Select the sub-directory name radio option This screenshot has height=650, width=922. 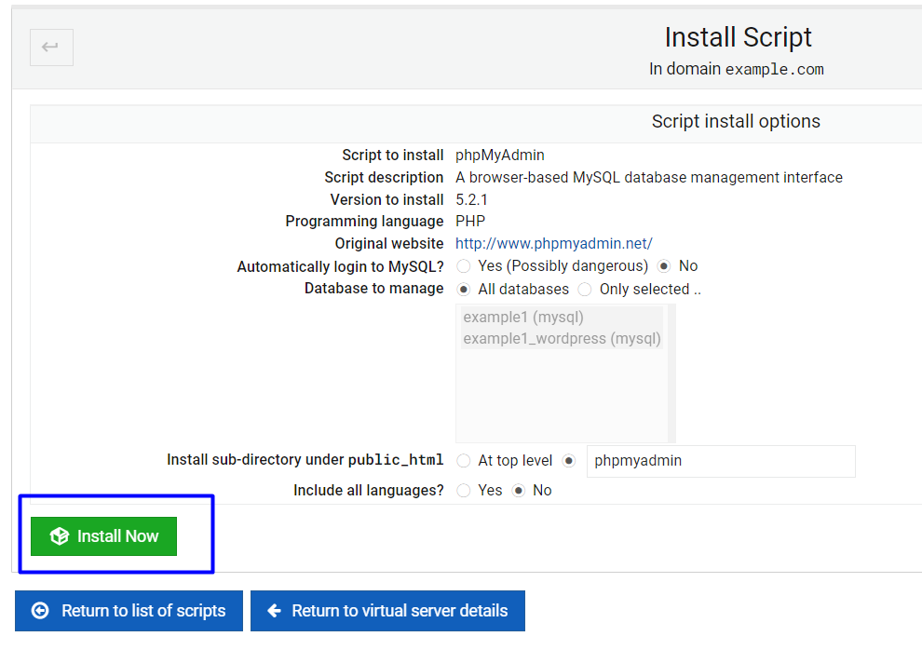point(569,461)
